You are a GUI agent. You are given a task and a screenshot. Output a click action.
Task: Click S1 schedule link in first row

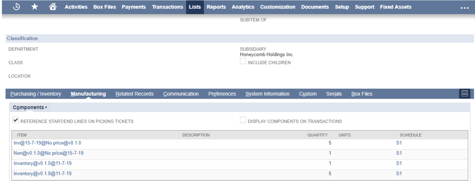(x=399, y=143)
